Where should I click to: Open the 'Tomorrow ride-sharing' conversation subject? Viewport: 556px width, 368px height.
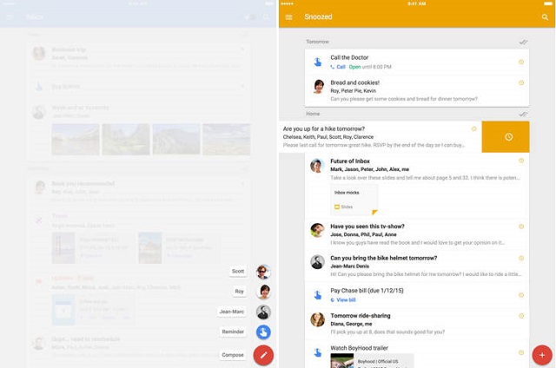tap(361, 316)
